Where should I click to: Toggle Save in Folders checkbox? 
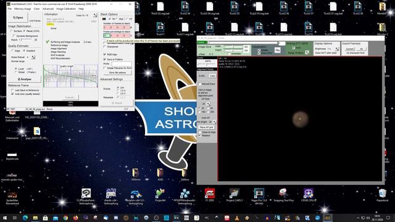(105, 59)
